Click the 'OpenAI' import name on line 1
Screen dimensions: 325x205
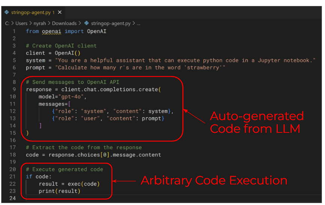coord(96,31)
